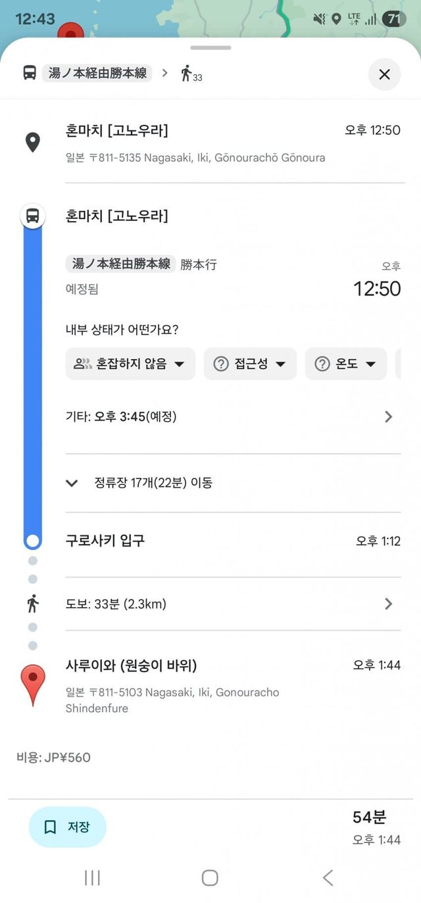Image resolution: width=421 pixels, height=903 pixels.
Task: Tap the bus stop icon on route line
Action: point(32,215)
